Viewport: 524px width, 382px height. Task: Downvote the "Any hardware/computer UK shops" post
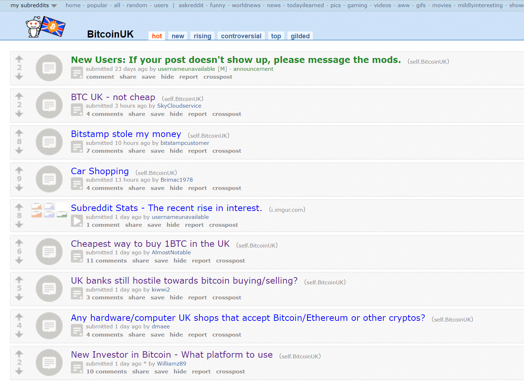point(19,334)
